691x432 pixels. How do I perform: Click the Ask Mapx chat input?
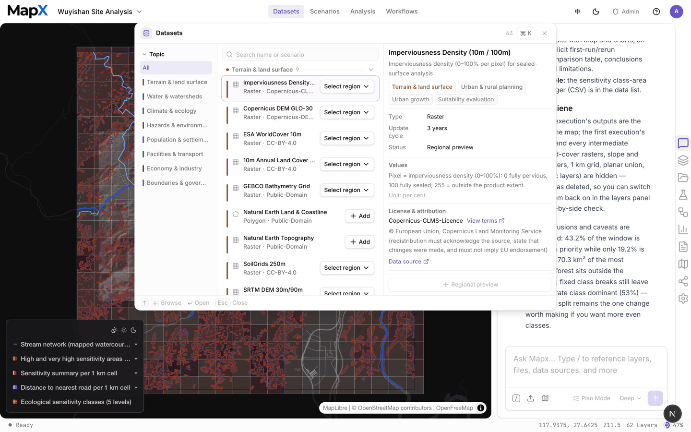click(586, 365)
